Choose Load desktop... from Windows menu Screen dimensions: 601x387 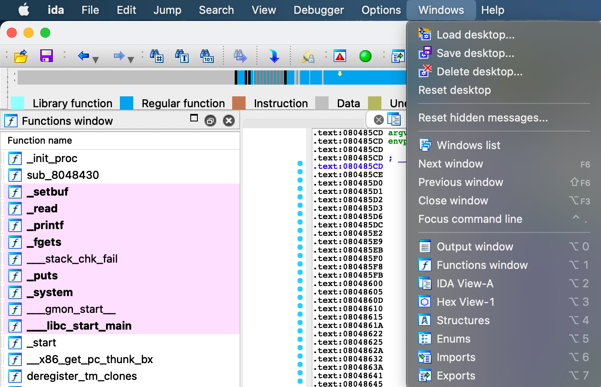[x=504, y=35]
